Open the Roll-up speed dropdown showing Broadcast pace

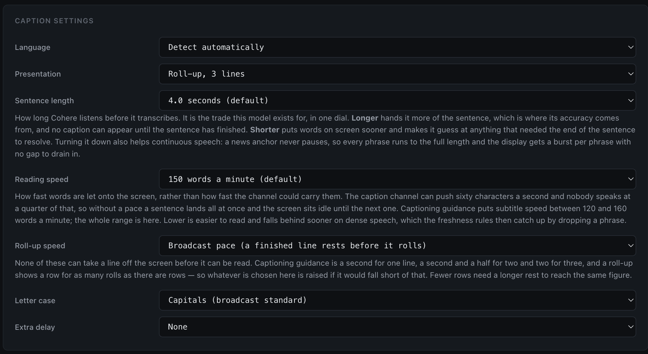point(397,246)
